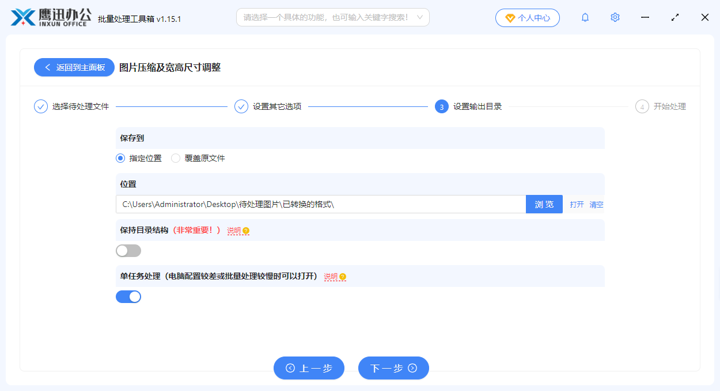Open the notification bell

click(585, 18)
